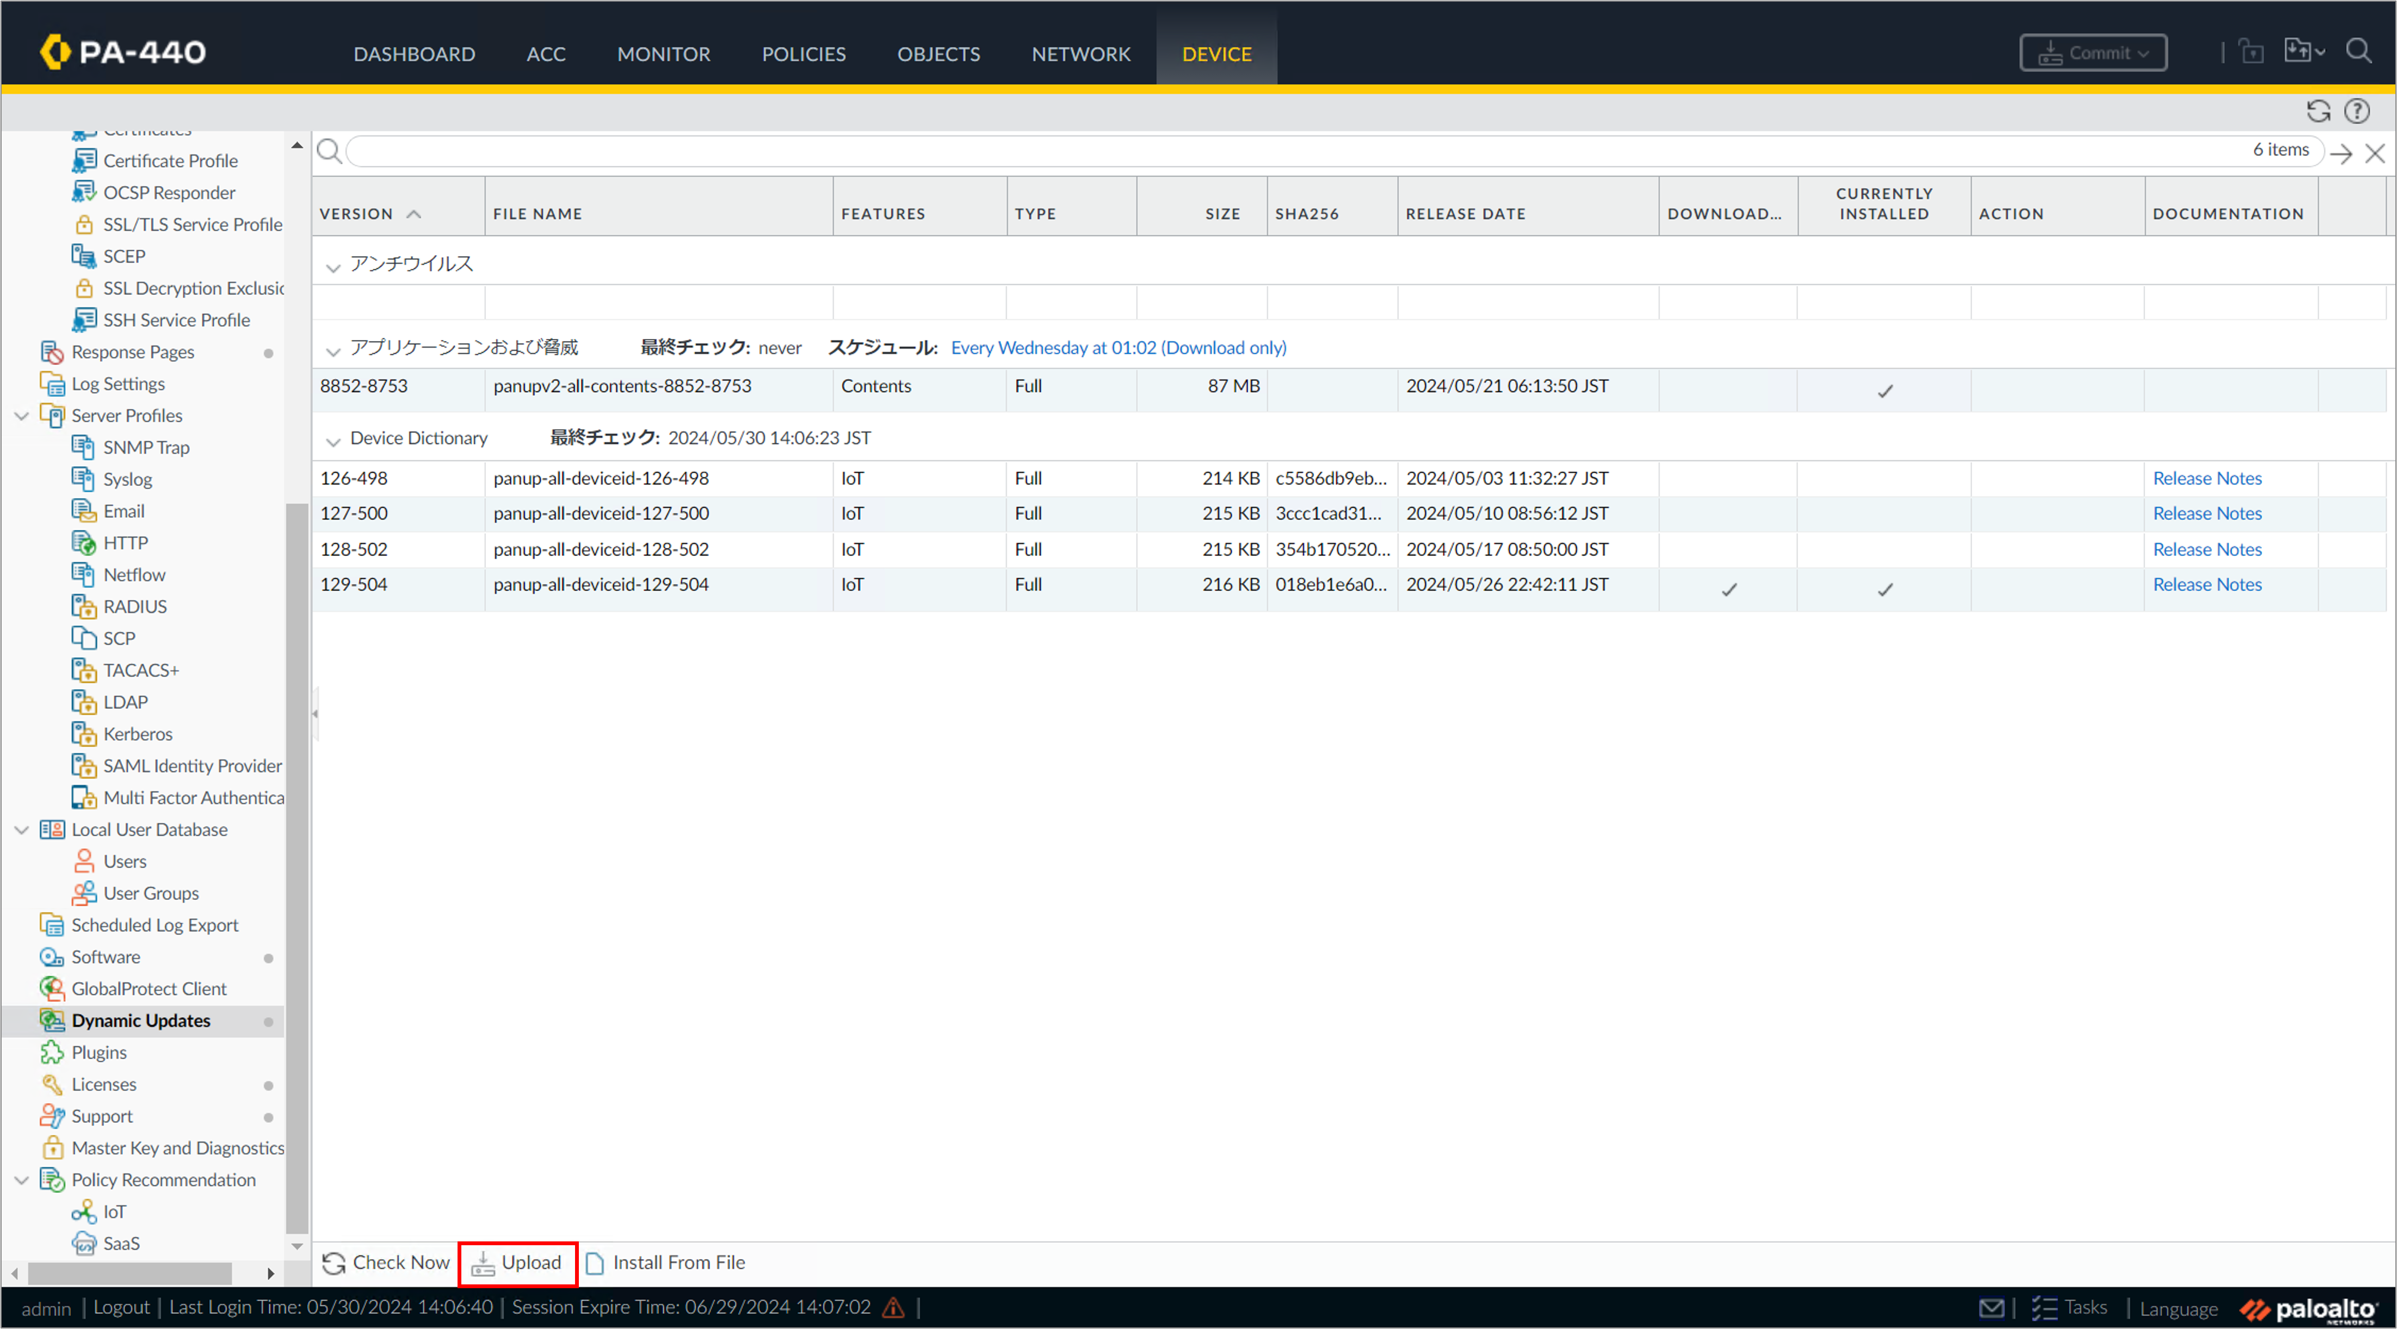Open Release Notes for version 129-504
The width and height of the screenshot is (2397, 1329).
(x=2206, y=584)
